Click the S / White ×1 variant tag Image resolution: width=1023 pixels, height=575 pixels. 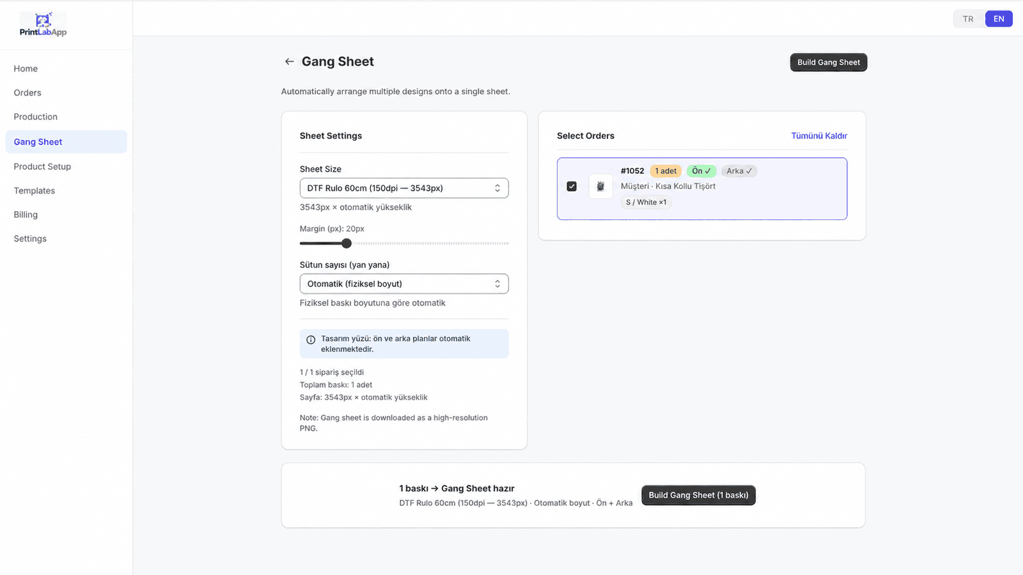point(646,202)
